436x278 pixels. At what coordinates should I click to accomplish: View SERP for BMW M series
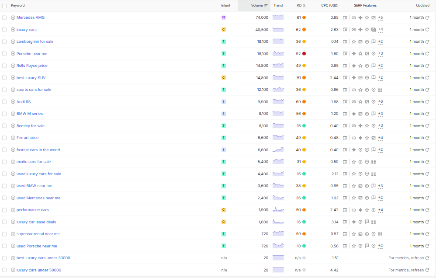pyautogui.click(x=345, y=114)
